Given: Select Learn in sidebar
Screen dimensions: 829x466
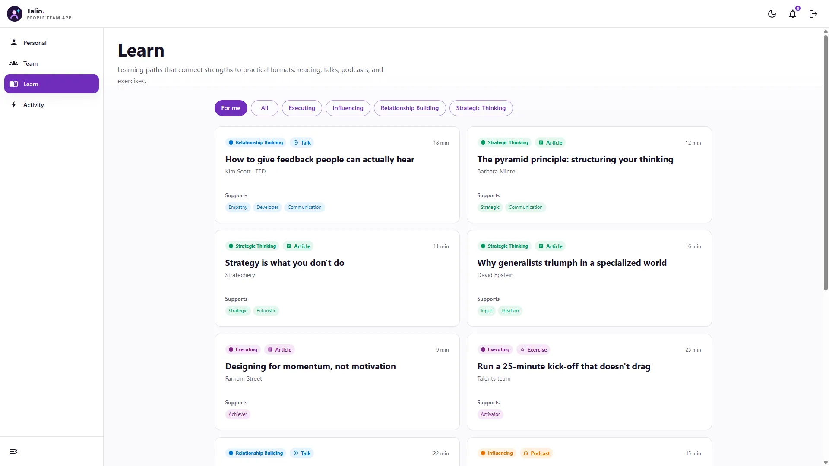Looking at the screenshot, I should click(51, 84).
